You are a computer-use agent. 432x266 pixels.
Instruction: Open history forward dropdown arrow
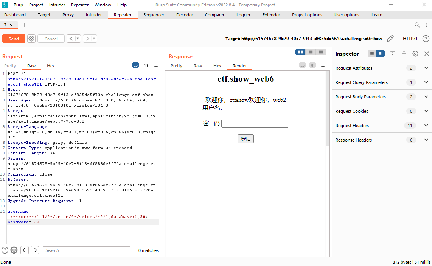(x=94, y=39)
